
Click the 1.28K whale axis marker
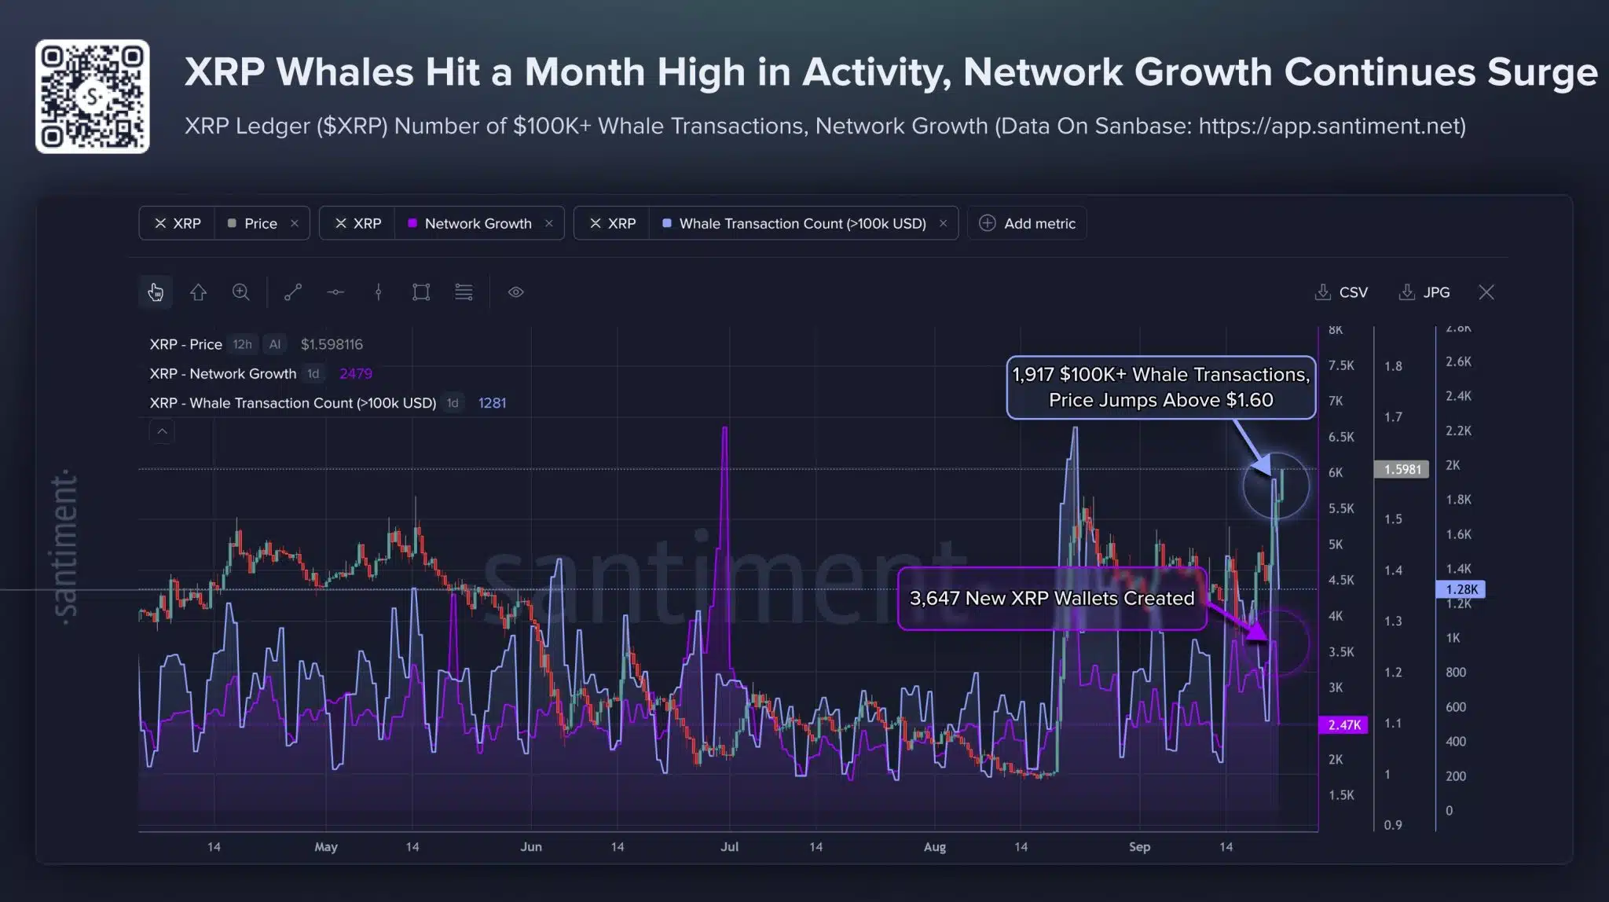pyautogui.click(x=1461, y=589)
